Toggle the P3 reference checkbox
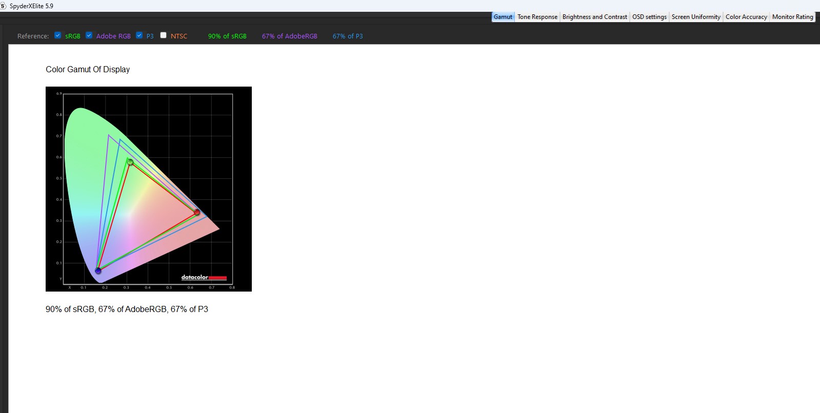Viewport: 820px width, 413px height. click(139, 35)
